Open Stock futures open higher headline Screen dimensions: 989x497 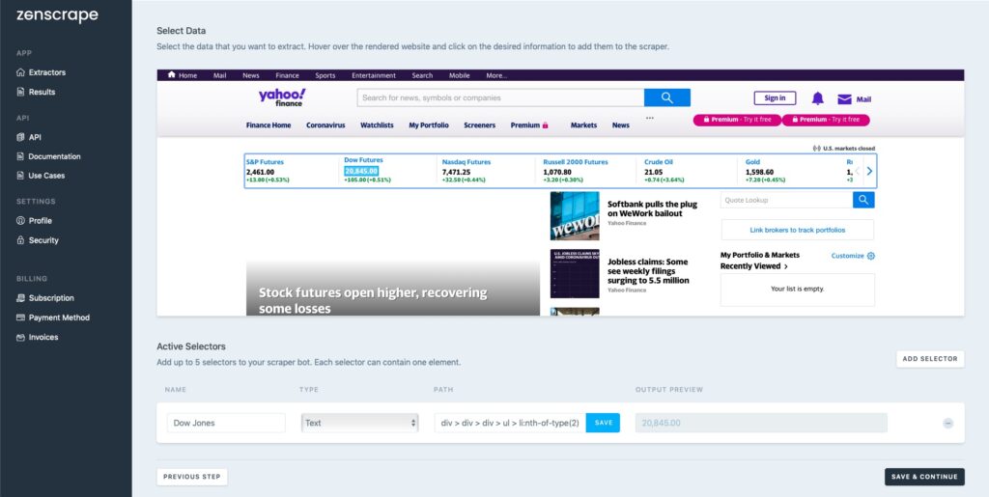(x=373, y=300)
